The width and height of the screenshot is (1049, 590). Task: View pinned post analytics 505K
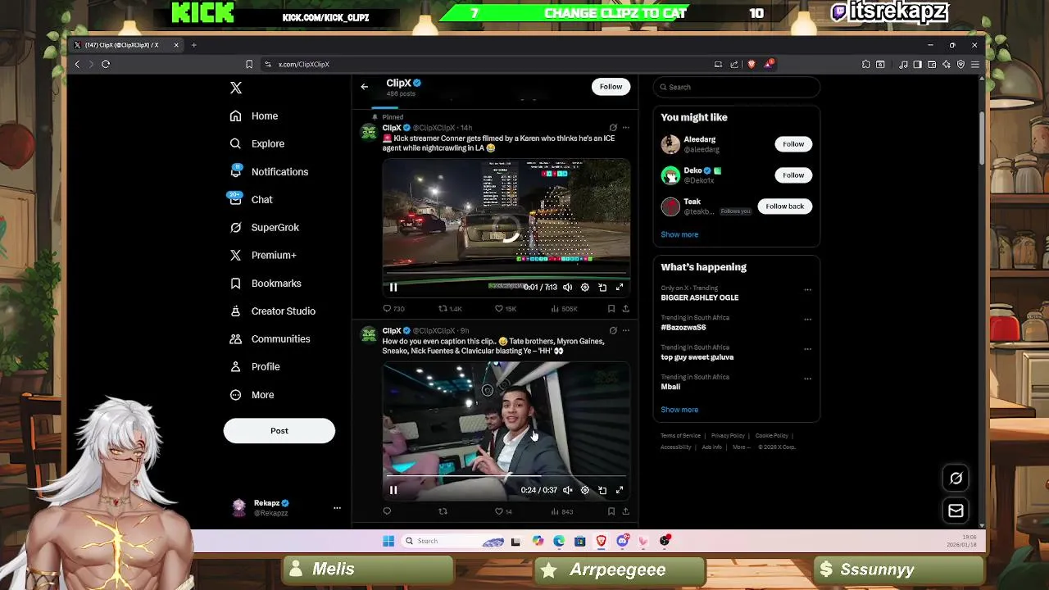pos(564,309)
